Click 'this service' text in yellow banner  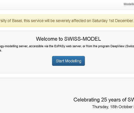click(x=34, y=21)
